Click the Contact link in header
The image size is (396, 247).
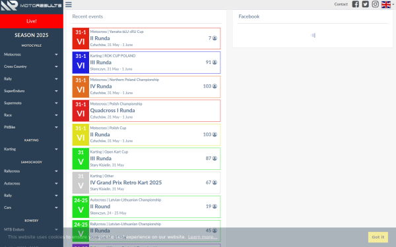pos(341,5)
